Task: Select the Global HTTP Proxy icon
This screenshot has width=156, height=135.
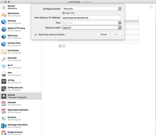Action: click(4, 29)
